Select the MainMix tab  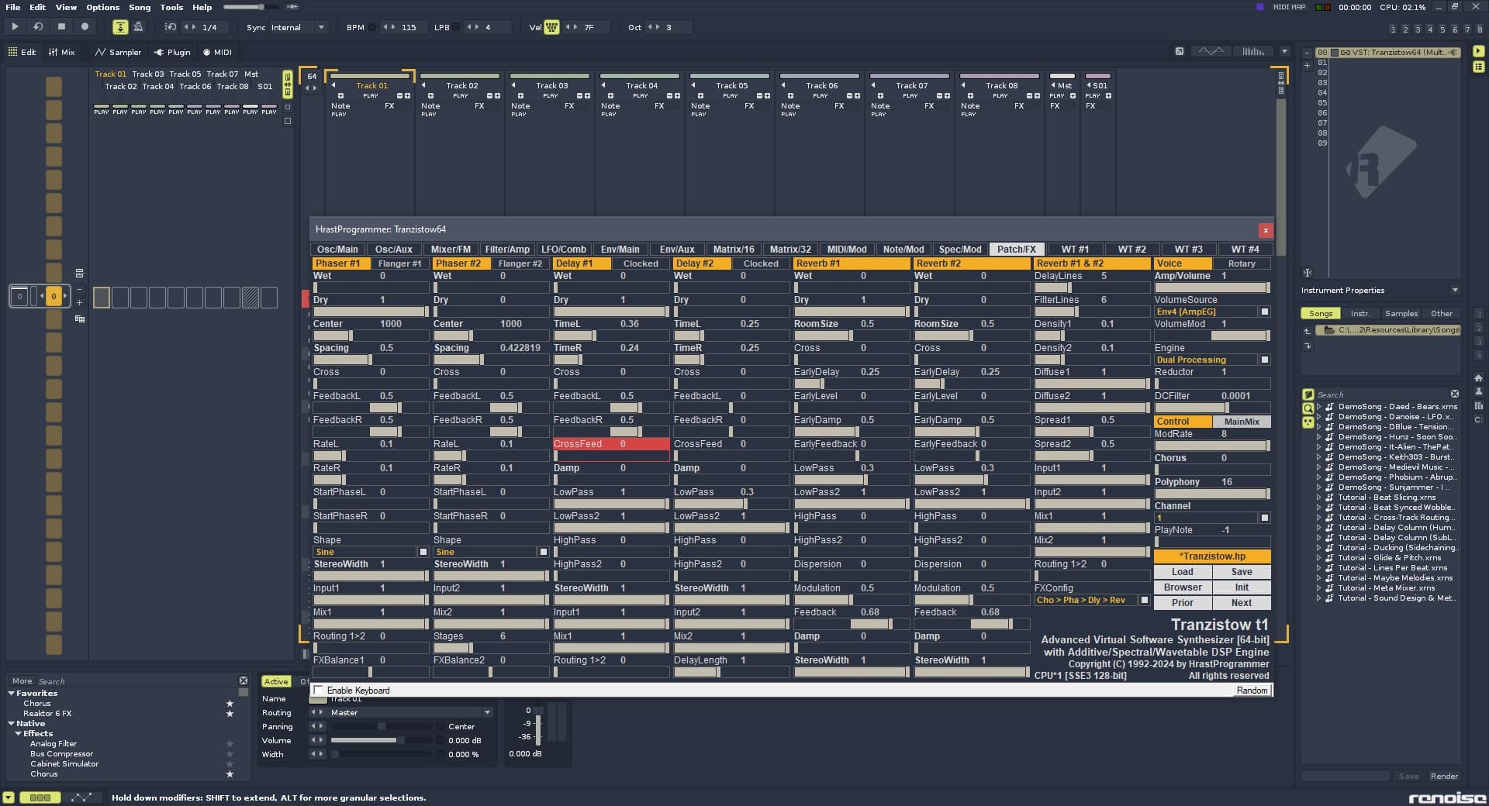tap(1241, 422)
